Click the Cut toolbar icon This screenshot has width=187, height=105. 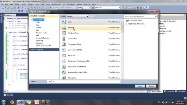coord(22,8)
